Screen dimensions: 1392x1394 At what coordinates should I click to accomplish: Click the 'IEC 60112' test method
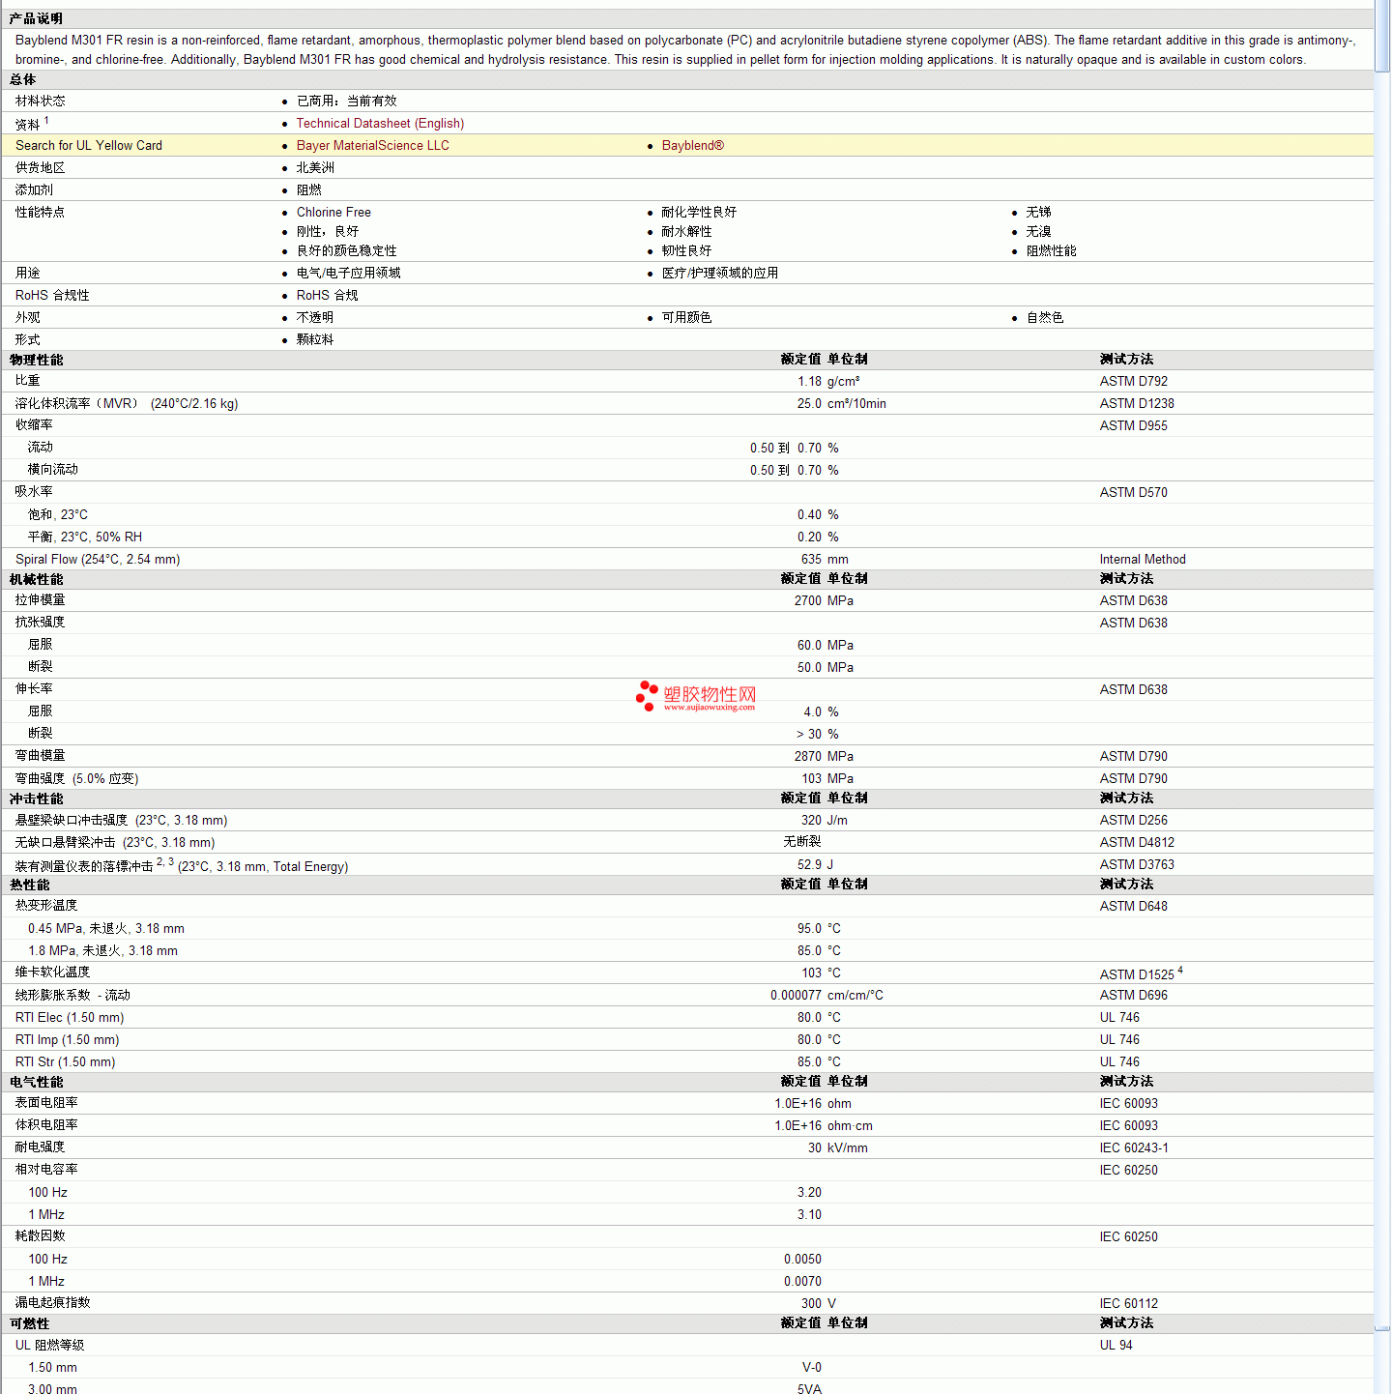1129,1304
